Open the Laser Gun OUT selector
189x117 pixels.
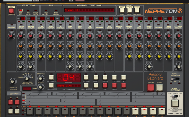(x=150, y=18)
